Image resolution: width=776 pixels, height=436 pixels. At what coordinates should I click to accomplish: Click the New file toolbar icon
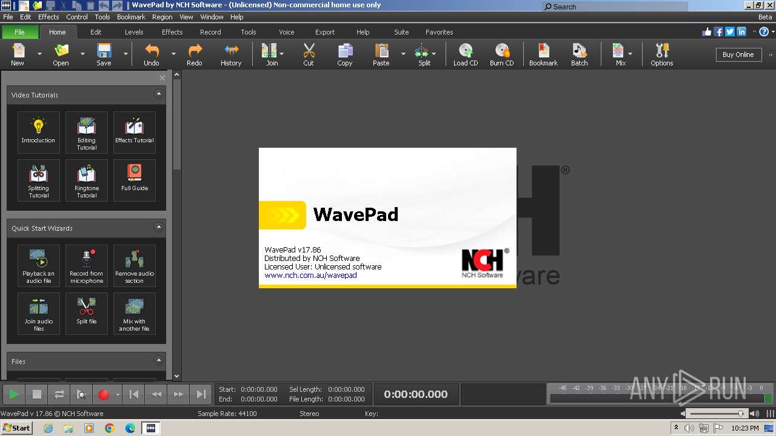18,54
